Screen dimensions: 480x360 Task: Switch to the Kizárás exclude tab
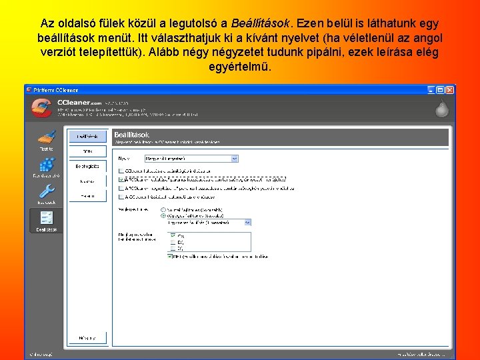click(x=87, y=181)
